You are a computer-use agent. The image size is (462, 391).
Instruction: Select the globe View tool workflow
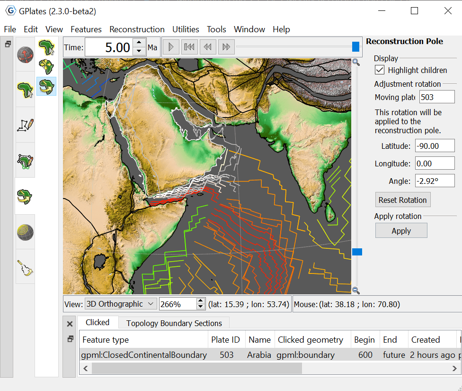click(x=25, y=55)
